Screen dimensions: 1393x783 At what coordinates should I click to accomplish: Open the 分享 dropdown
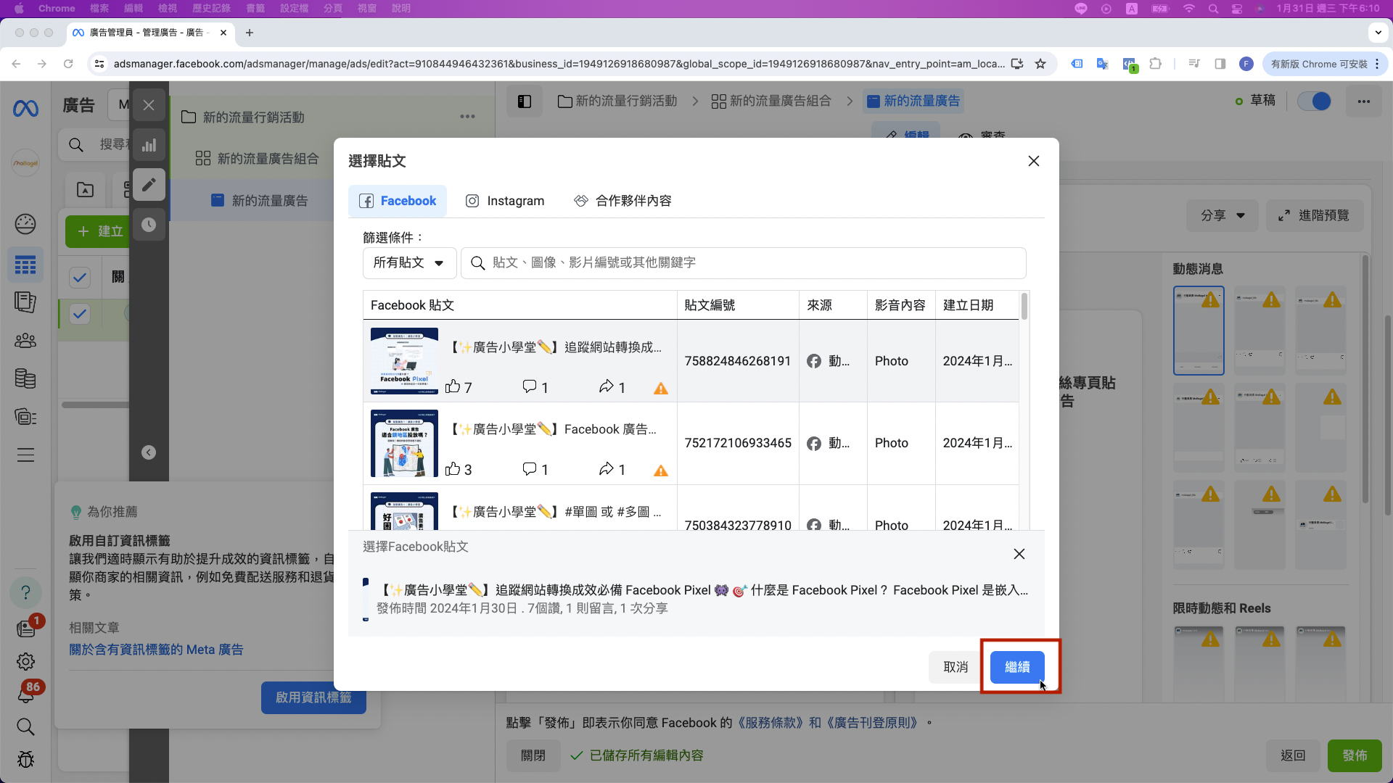(1223, 215)
